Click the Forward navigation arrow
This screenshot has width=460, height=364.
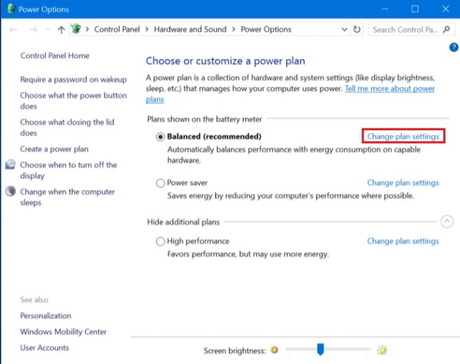(33, 29)
